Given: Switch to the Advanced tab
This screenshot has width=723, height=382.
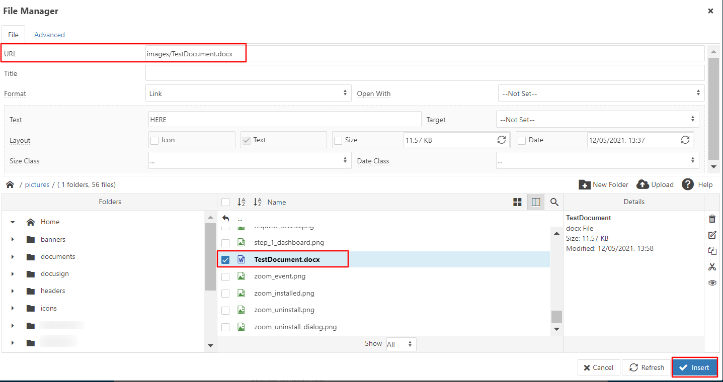Looking at the screenshot, I should (x=49, y=35).
